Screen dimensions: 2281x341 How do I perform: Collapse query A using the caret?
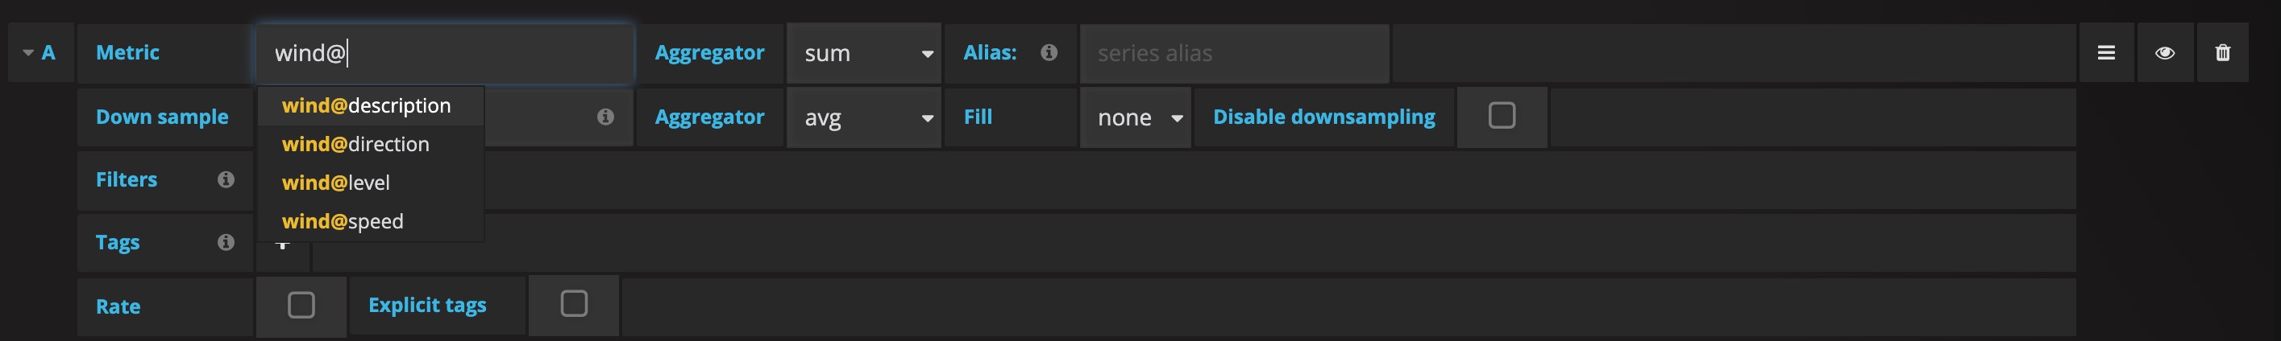click(28, 53)
